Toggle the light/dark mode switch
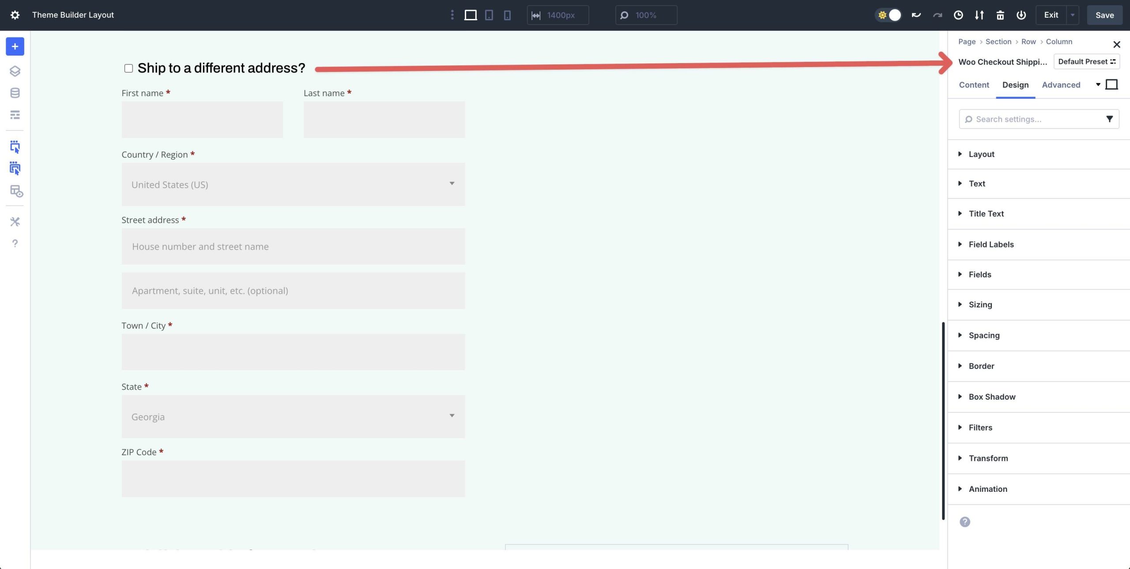The height and width of the screenshot is (569, 1130). (x=888, y=15)
